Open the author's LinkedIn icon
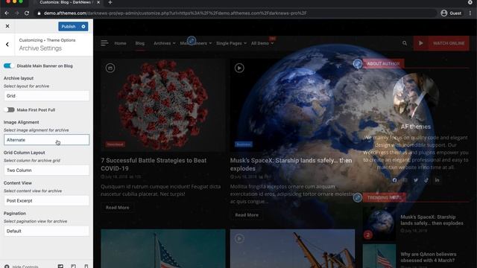This screenshot has width=477, height=268. [x=437, y=180]
